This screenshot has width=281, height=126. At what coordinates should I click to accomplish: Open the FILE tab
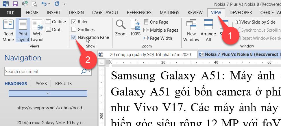[10, 13]
